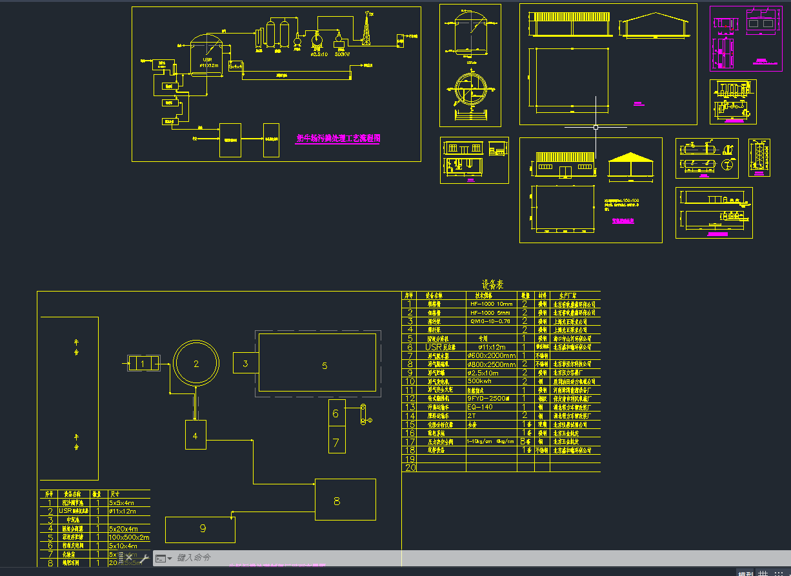Select the 'EQ-140' specification cell
This screenshot has width=791, height=576.
tap(480, 407)
